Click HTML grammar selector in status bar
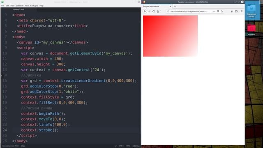 128,146
